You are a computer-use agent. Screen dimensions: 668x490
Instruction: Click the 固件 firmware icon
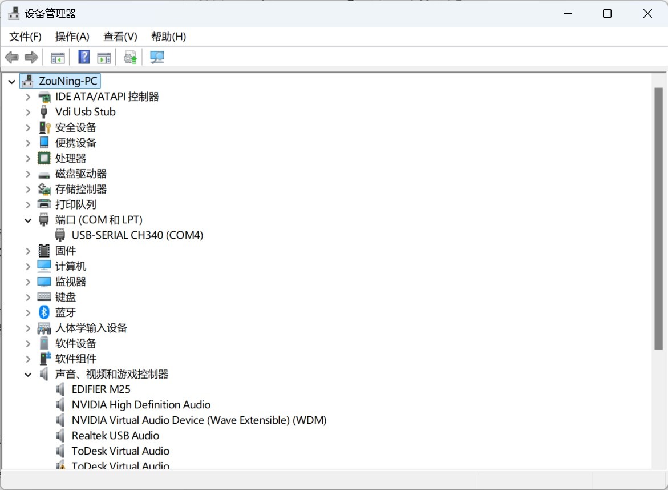coord(44,251)
